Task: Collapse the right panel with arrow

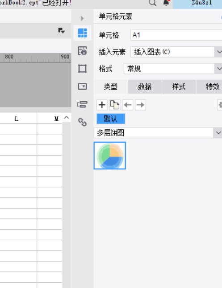Action: [82, 18]
